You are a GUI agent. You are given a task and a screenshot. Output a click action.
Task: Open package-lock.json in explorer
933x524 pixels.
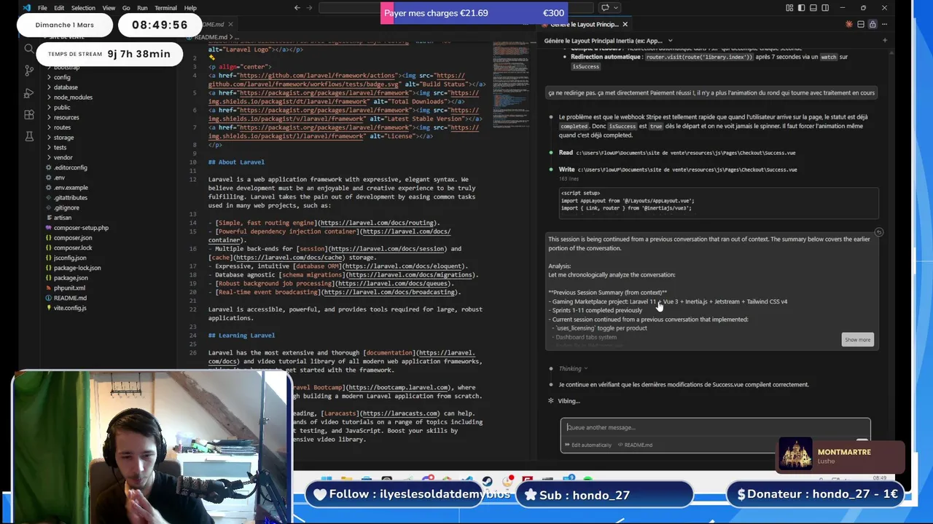click(x=77, y=268)
